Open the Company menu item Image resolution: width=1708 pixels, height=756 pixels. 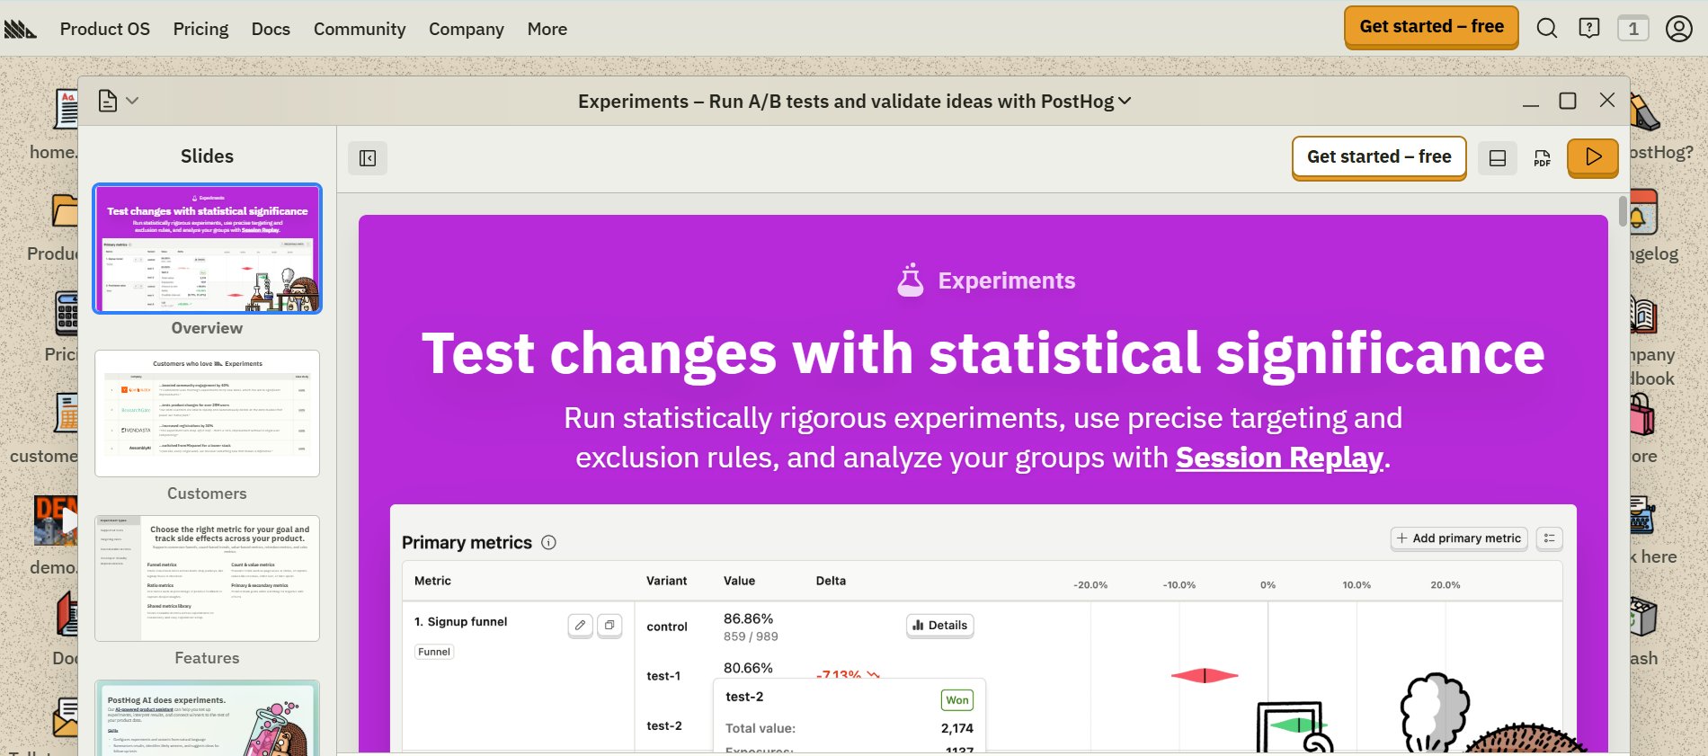click(467, 29)
